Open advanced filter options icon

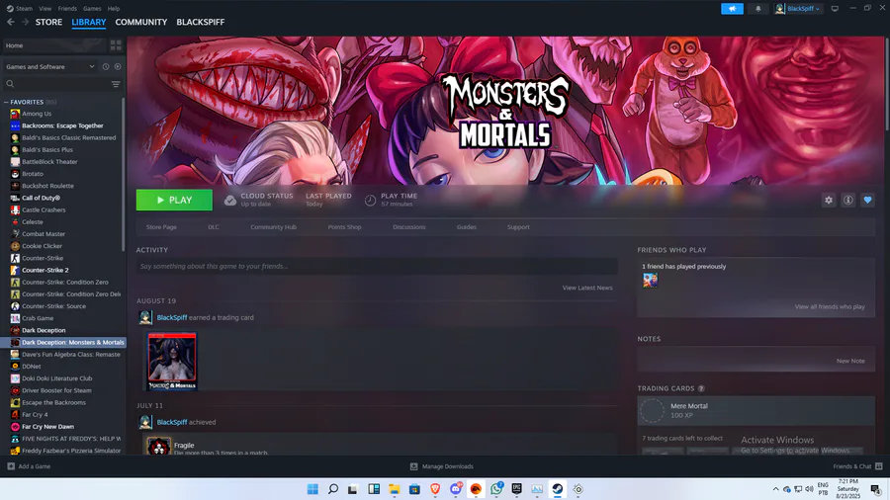coord(116,84)
